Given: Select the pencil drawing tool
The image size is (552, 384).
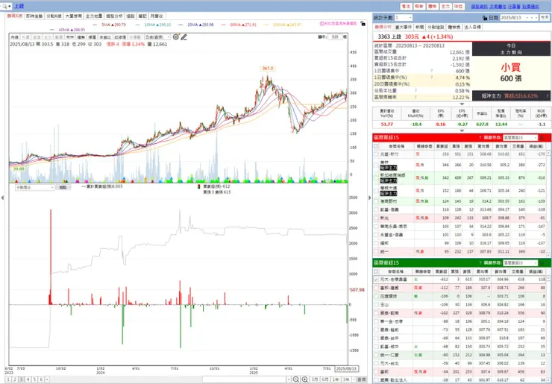Looking at the screenshot, I should 184,37.
